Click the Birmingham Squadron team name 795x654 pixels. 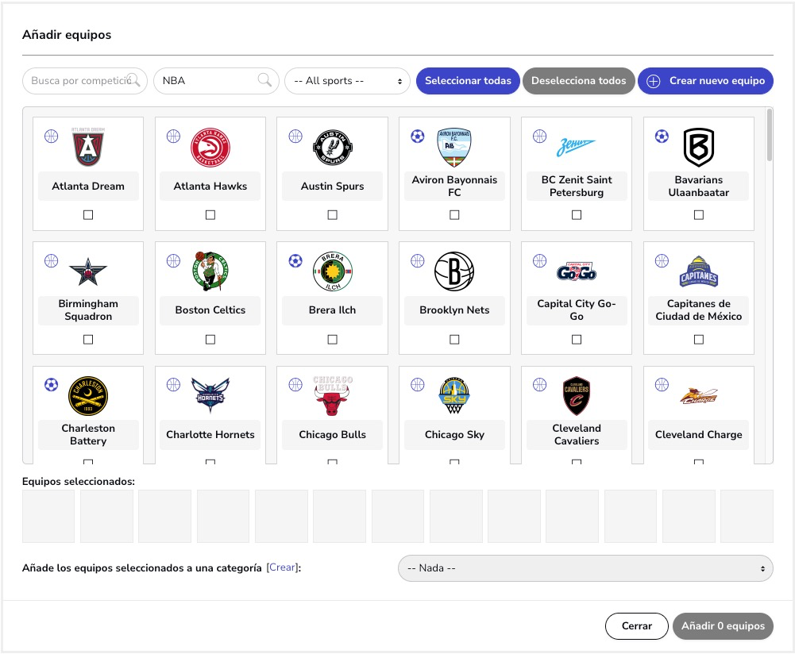point(88,310)
